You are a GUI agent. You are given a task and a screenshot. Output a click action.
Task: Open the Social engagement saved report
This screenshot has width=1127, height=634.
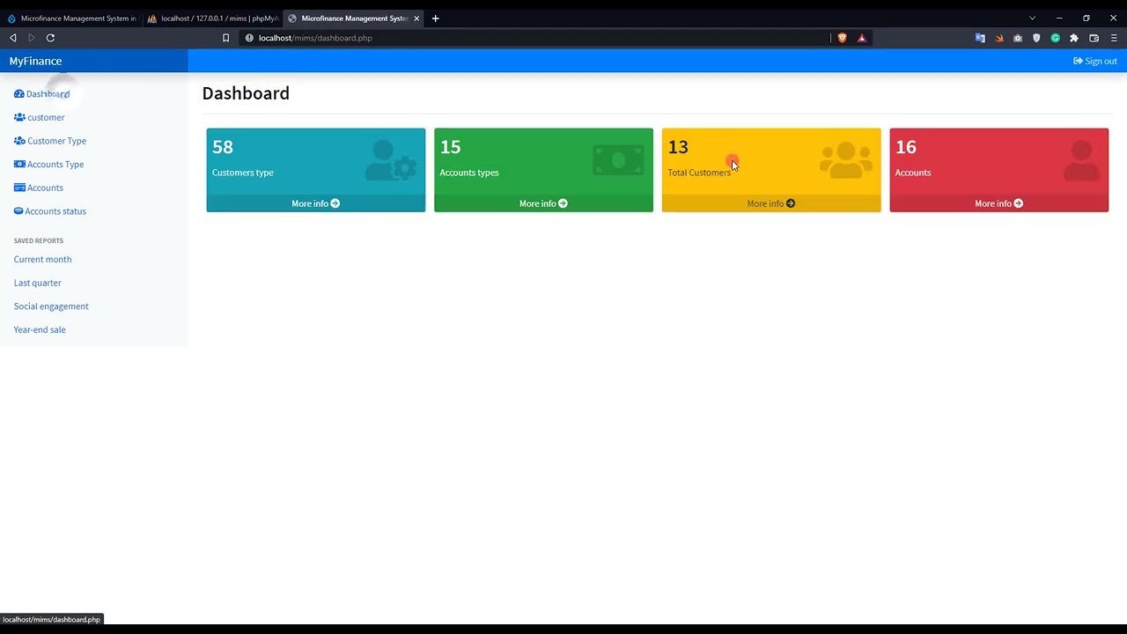(51, 306)
